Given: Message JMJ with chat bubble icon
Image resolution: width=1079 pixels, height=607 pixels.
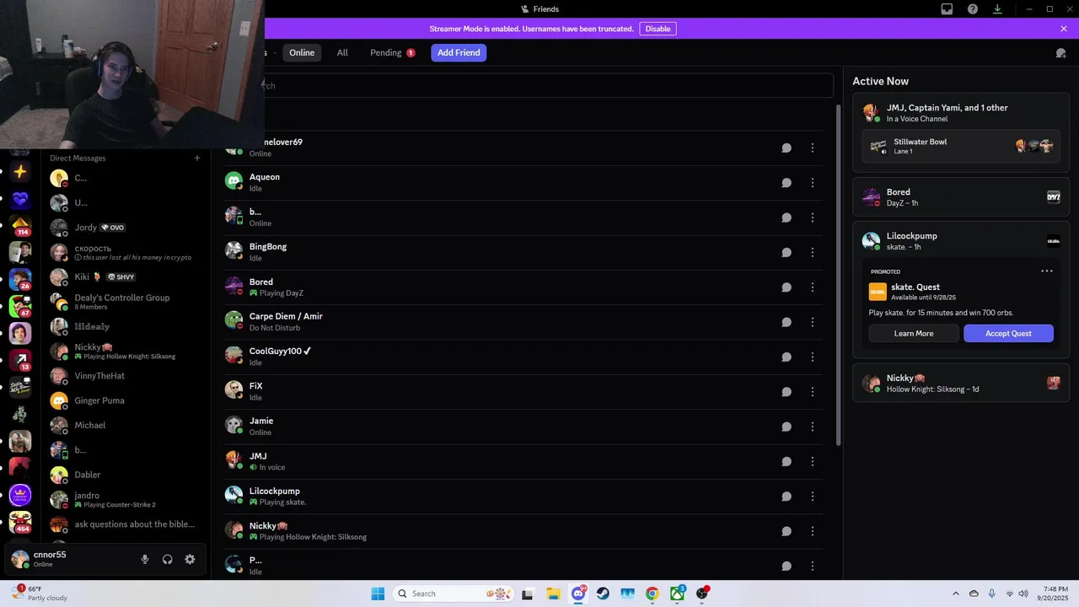Looking at the screenshot, I should click(786, 461).
